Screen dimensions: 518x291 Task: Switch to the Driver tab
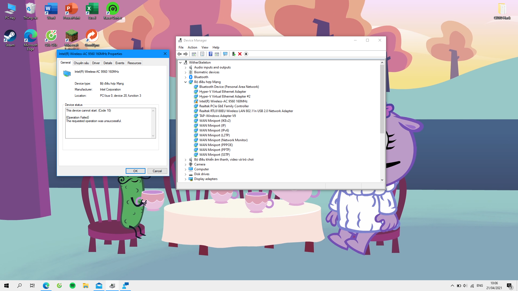point(96,63)
